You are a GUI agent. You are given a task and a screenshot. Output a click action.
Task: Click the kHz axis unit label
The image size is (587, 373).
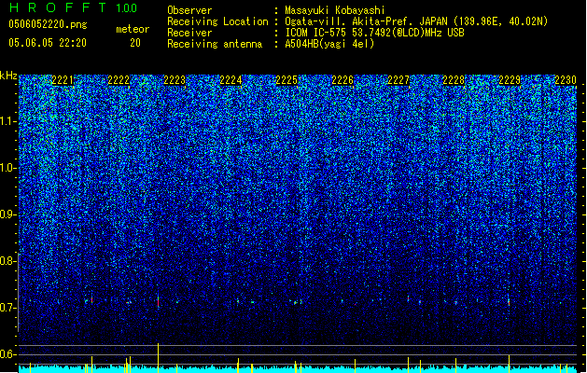[8, 76]
